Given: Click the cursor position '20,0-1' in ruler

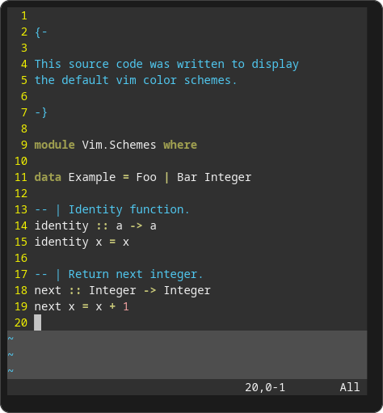Looking at the screenshot, I should tap(265, 387).
